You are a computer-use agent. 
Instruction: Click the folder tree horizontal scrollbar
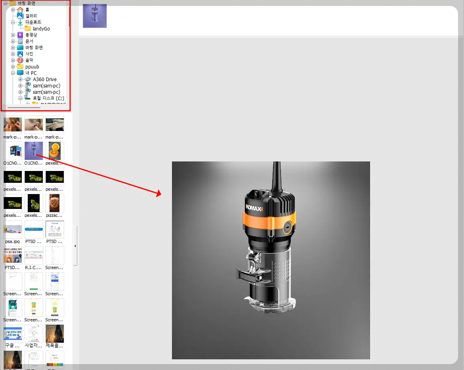[24, 108]
